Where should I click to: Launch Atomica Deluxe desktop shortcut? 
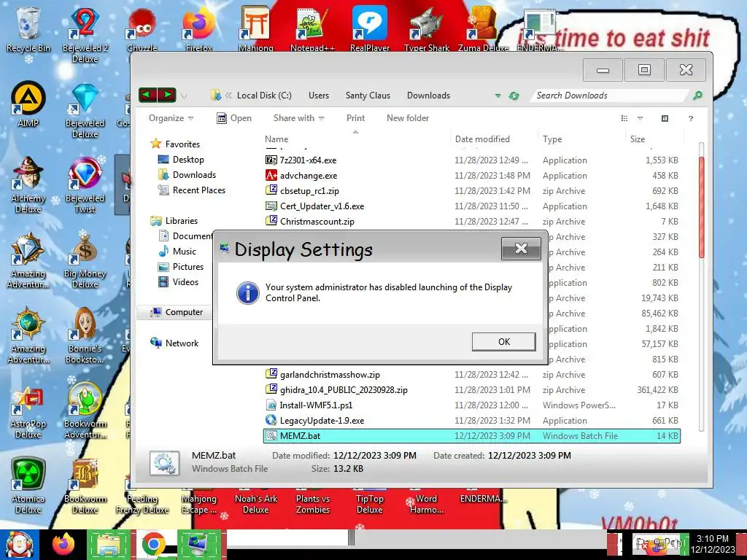pos(28,486)
